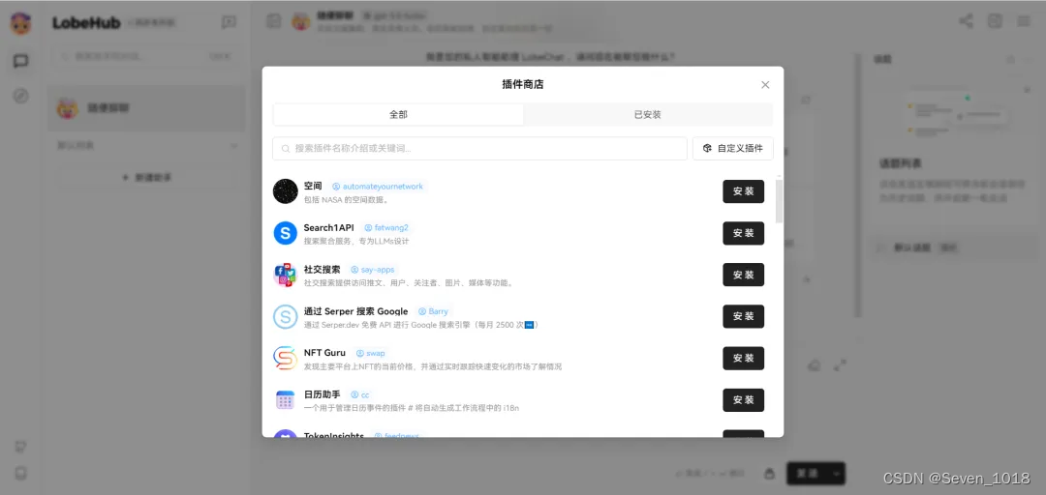Click the panel toggle icon next to share
This screenshot has width=1046, height=495.
point(995,21)
